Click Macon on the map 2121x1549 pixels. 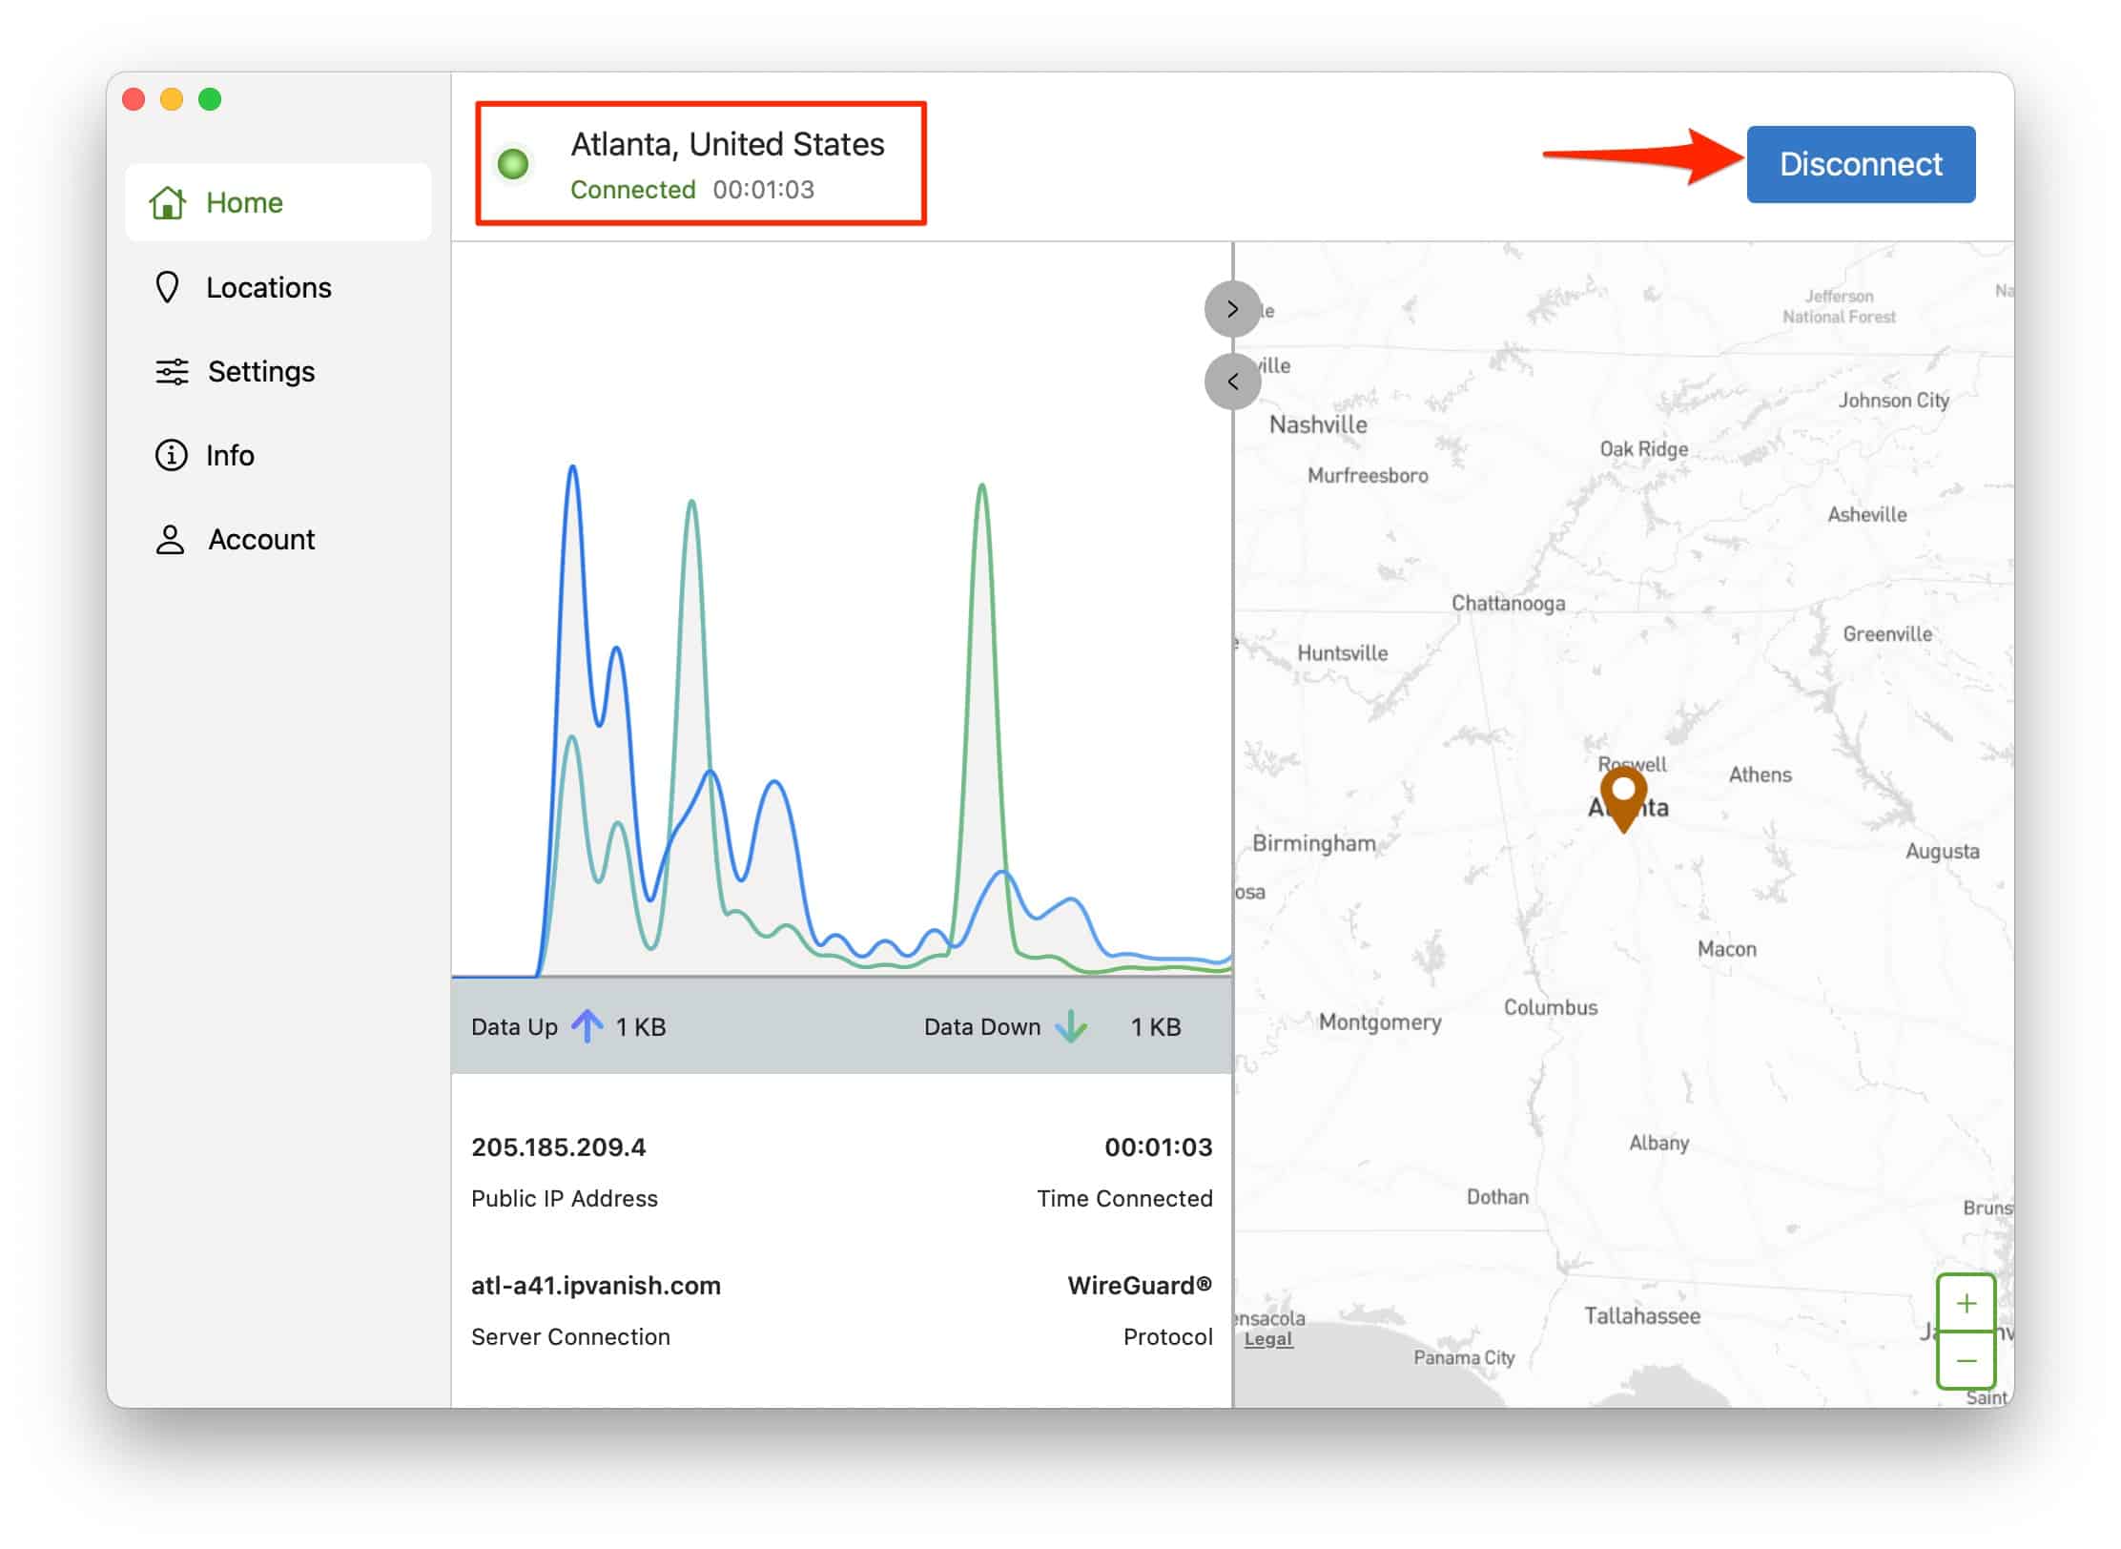(x=1727, y=949)
